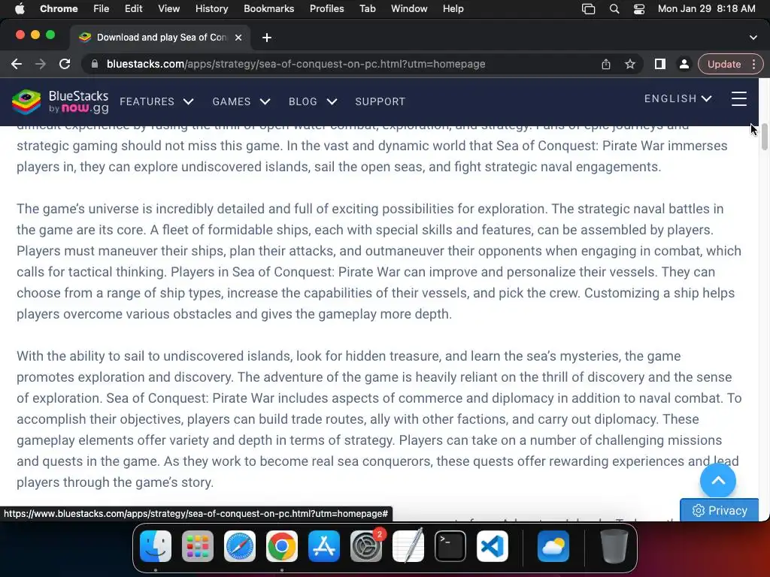Click the page vertical scrollbar thumb
Screen dimensions: 770x577
click(764, 137)
